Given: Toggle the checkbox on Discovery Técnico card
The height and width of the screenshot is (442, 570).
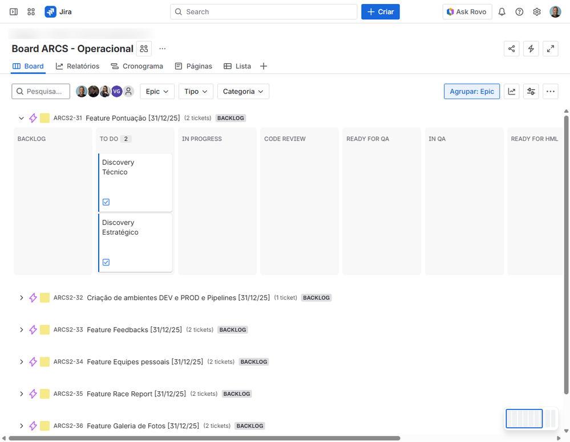Looking at the screenshot, I should click(x=106, y=202).
